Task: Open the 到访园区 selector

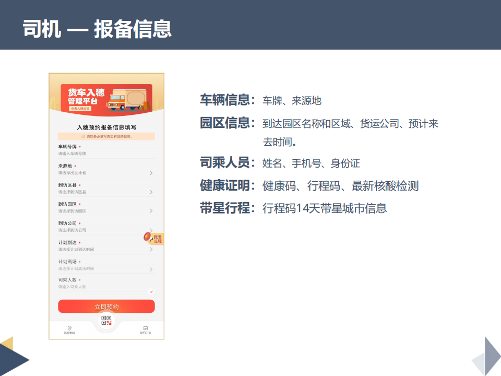Action: point(104,210)
